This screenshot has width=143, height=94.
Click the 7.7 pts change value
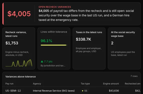click(48, 61)
